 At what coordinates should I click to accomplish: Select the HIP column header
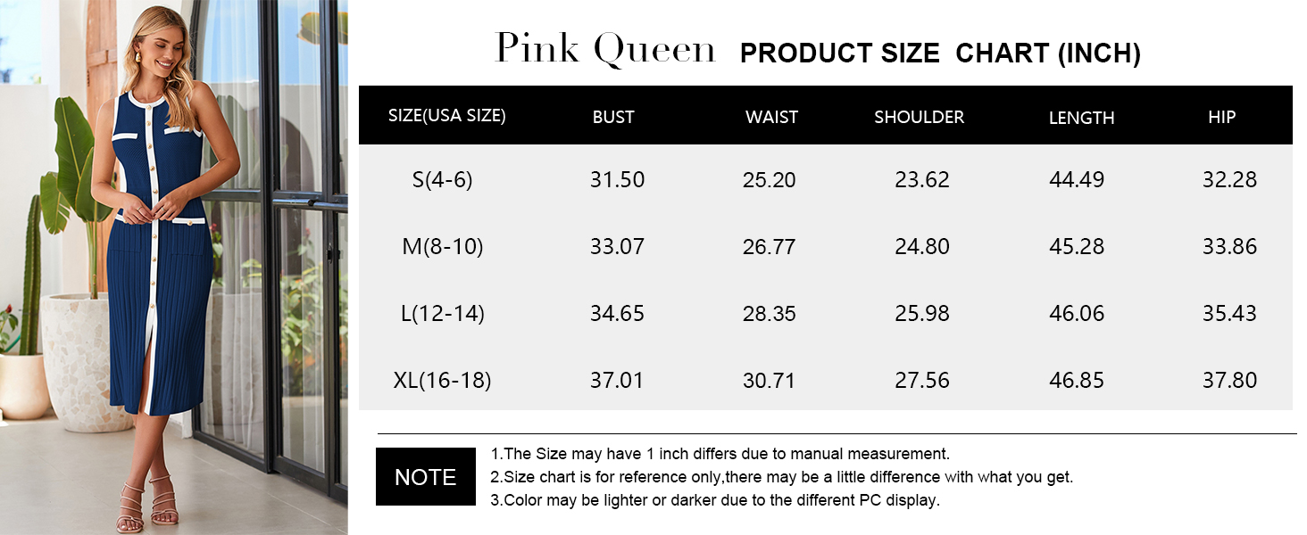(1221, 117)
